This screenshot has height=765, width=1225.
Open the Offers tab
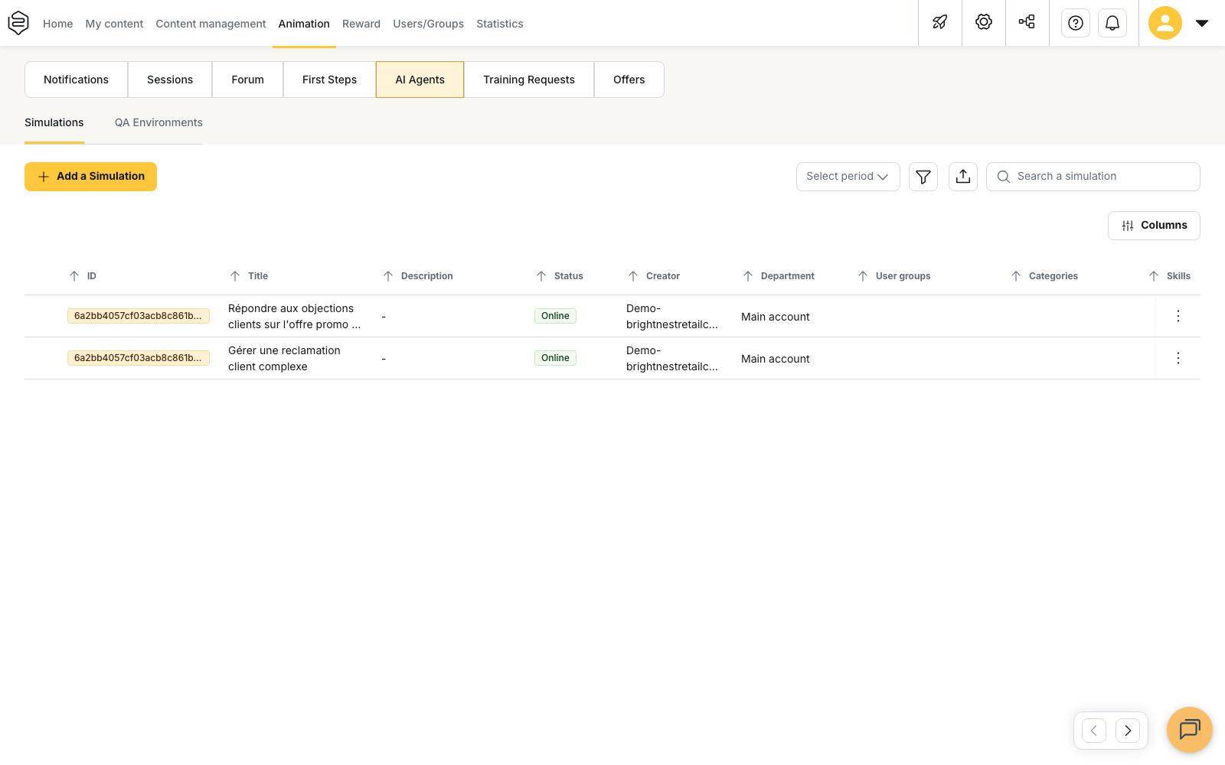pyautogui.click(x=629, y=80)
